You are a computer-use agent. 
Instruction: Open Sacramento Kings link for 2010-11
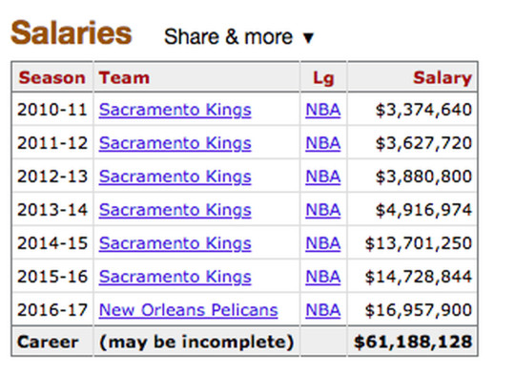click(x=175, y=110)
